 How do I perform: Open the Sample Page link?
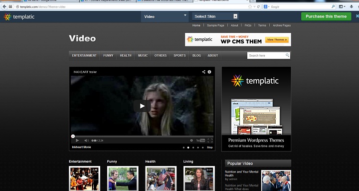[x=215, y=25]
